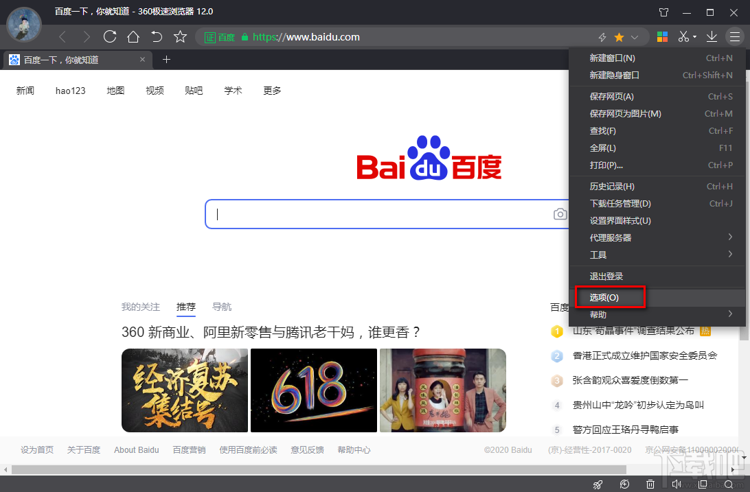750x492 pixels.
Task: Open search-by-image camera in Baidu search box
Action: coord(560,213)
